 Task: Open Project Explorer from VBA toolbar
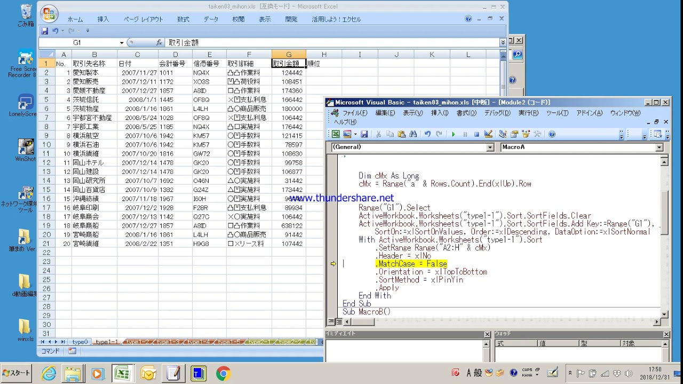(503, 134)
